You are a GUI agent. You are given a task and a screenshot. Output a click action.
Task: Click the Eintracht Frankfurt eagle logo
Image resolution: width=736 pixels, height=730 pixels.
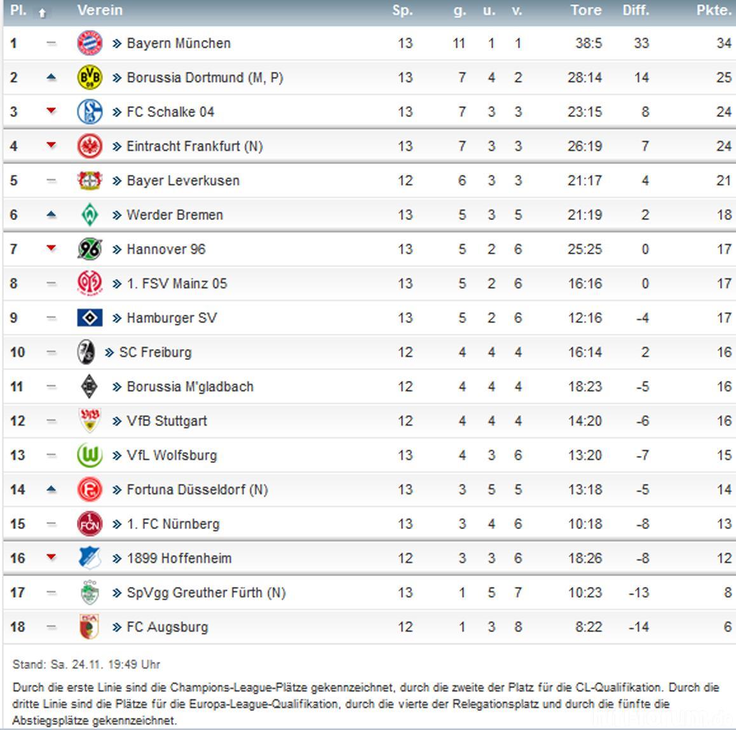click(x=90, y=146)
